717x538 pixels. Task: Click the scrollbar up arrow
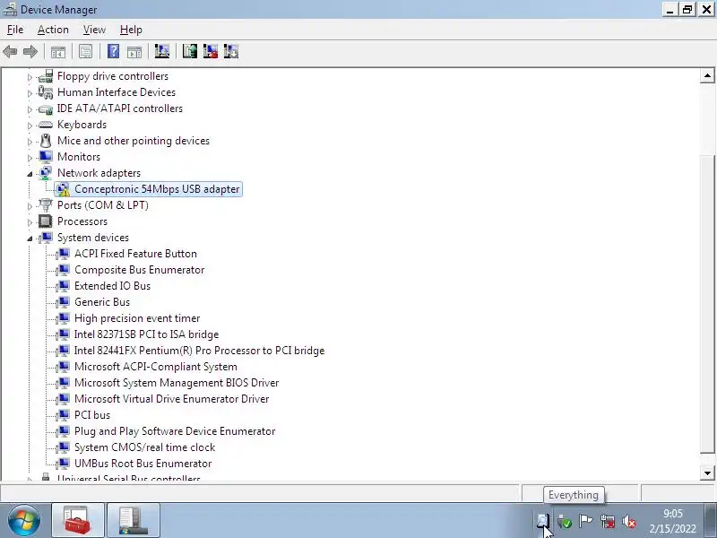[707, 76]
